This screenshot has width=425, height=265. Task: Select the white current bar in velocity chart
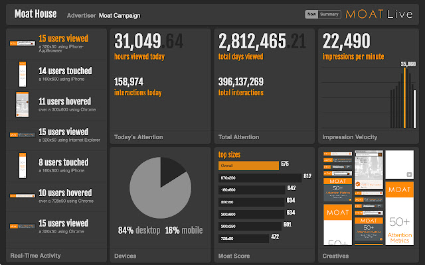(414, 109)
